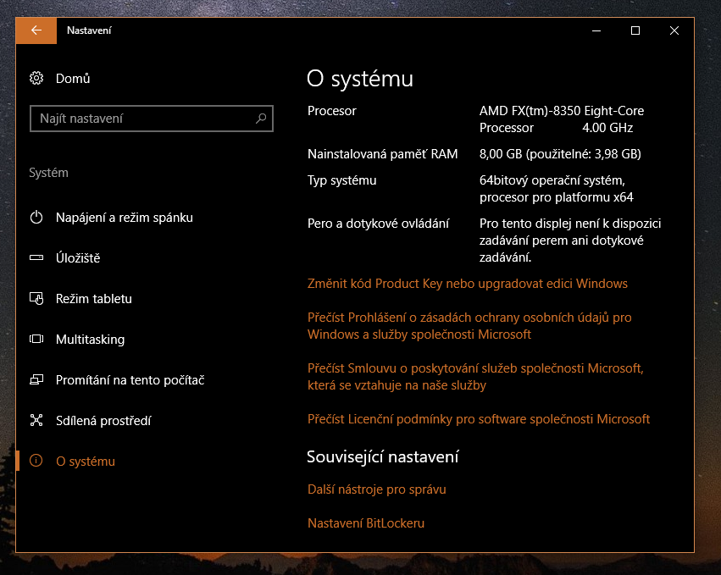
Task: Open Licenční podmínky pro software link
Action: 479,419
